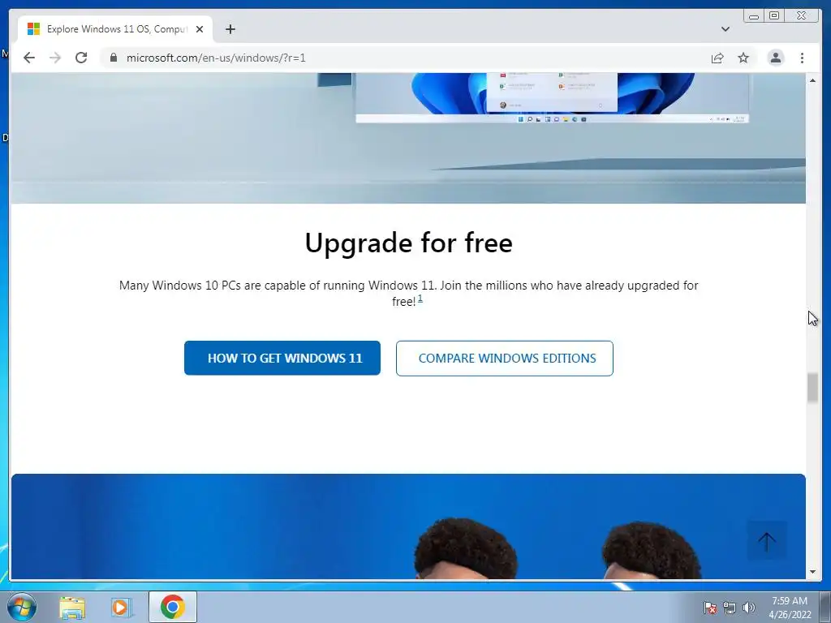Viewport: 831px width, 623px height.
Task: Open a new browser tab
Action: [x=230, y=29]
